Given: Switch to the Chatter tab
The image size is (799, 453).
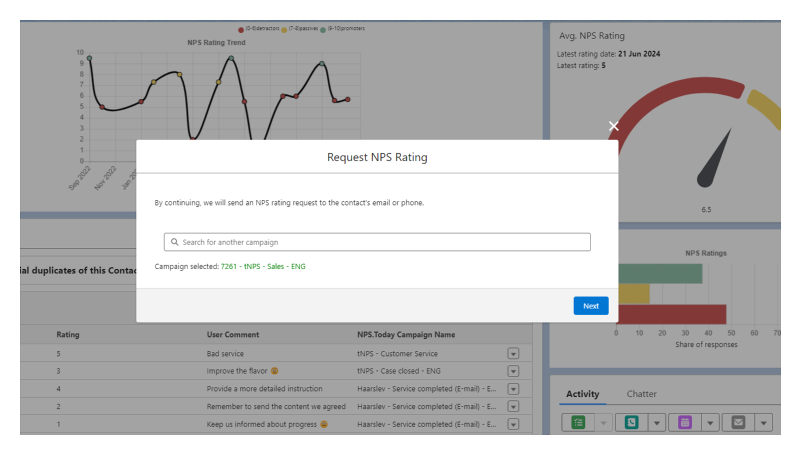Looking at the screenshot, I should pos(641,394).
